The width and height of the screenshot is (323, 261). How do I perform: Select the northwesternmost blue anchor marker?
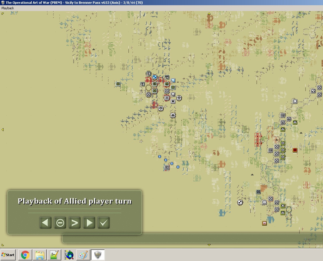(159, 157)
